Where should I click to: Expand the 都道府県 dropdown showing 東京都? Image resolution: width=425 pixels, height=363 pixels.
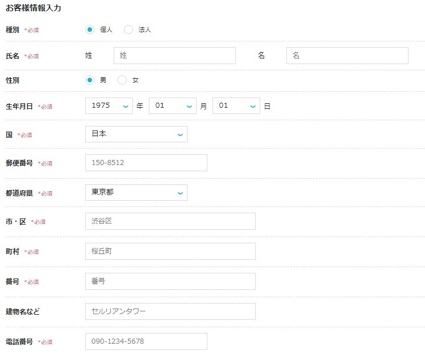point(136,192)
